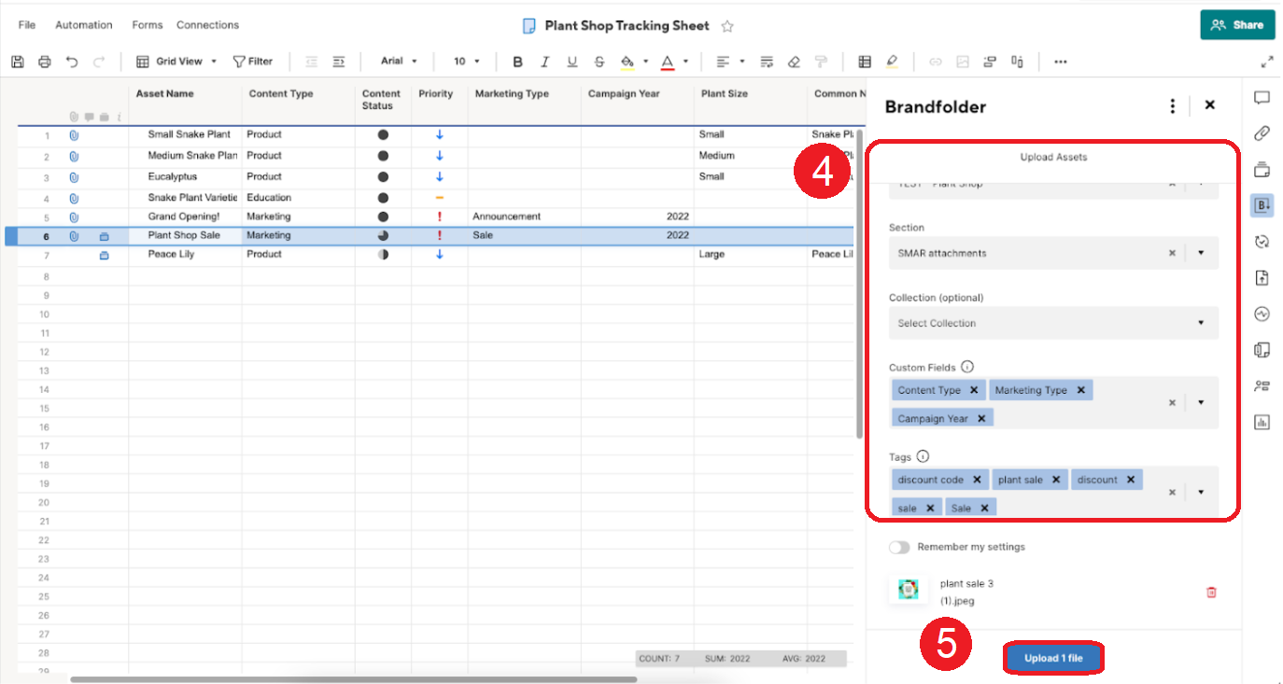The width and height of the screenshot is (1283, 684).
Task: Remove the discount code tag
Action: (977, 480)
